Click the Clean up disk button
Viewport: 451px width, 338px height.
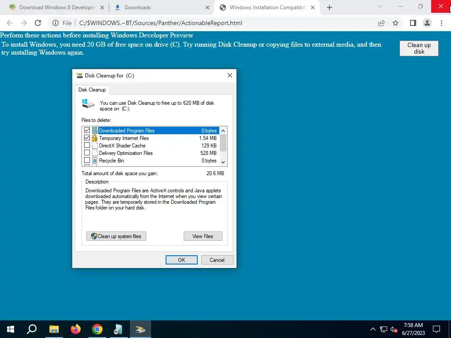(419, 48)
